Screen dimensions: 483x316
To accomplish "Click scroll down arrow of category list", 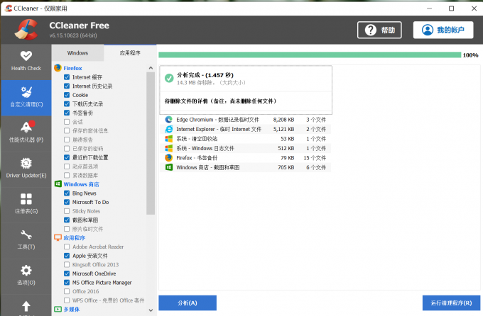I will tap(151, 310).
